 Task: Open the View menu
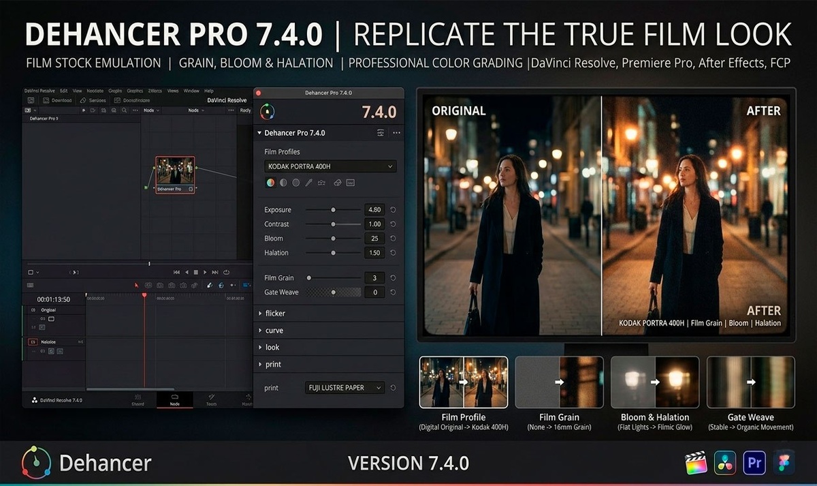click(77, 91)
